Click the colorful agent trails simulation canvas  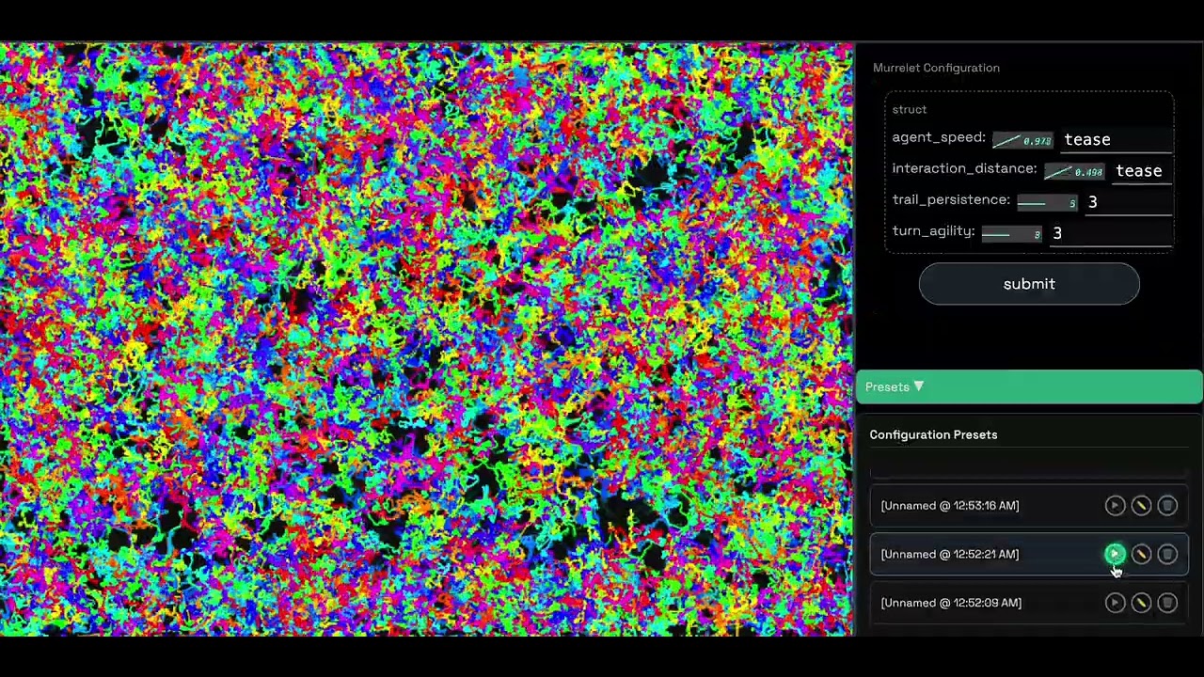(x=426, y=339)
